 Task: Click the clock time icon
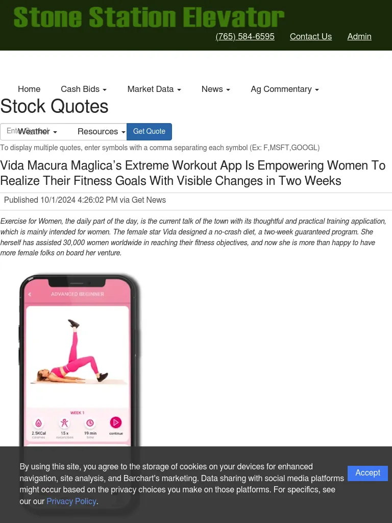pyautogui.click(x=90, y=423)
